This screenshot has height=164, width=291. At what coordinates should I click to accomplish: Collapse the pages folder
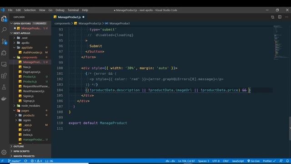(25, 110)
